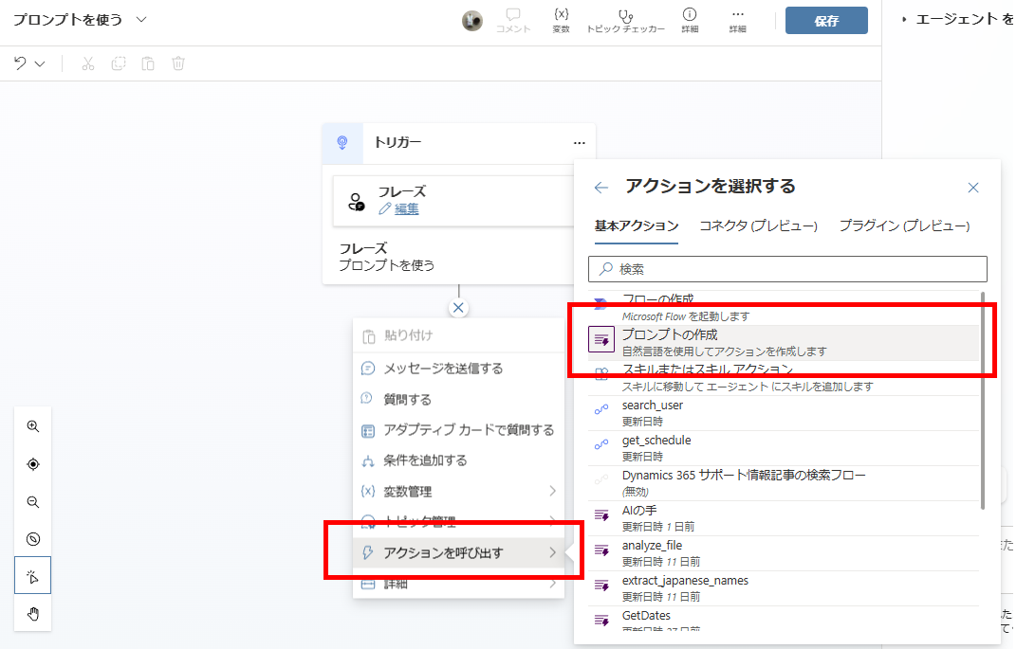
Task: Open dropdown arrow next to undo
Action: (40, 63)
